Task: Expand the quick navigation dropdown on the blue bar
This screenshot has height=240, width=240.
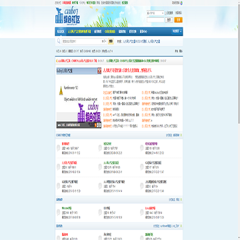Action: [x=177, y=31]
